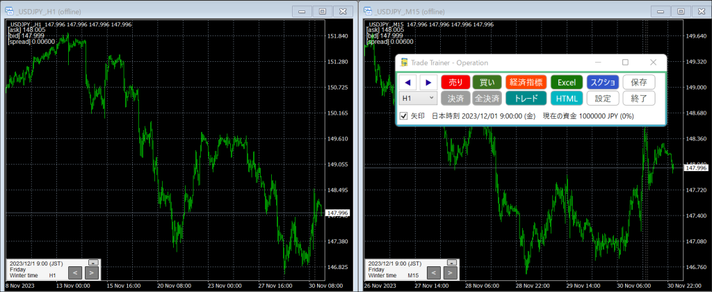Take a screenshot with スクショ button

click(x=602, y=83)
